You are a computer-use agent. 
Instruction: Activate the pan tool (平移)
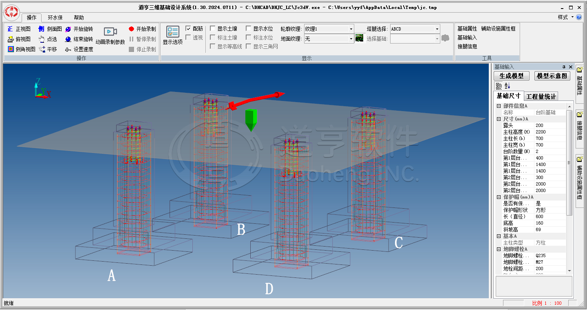pyautogui.click(x=48, y=49)
